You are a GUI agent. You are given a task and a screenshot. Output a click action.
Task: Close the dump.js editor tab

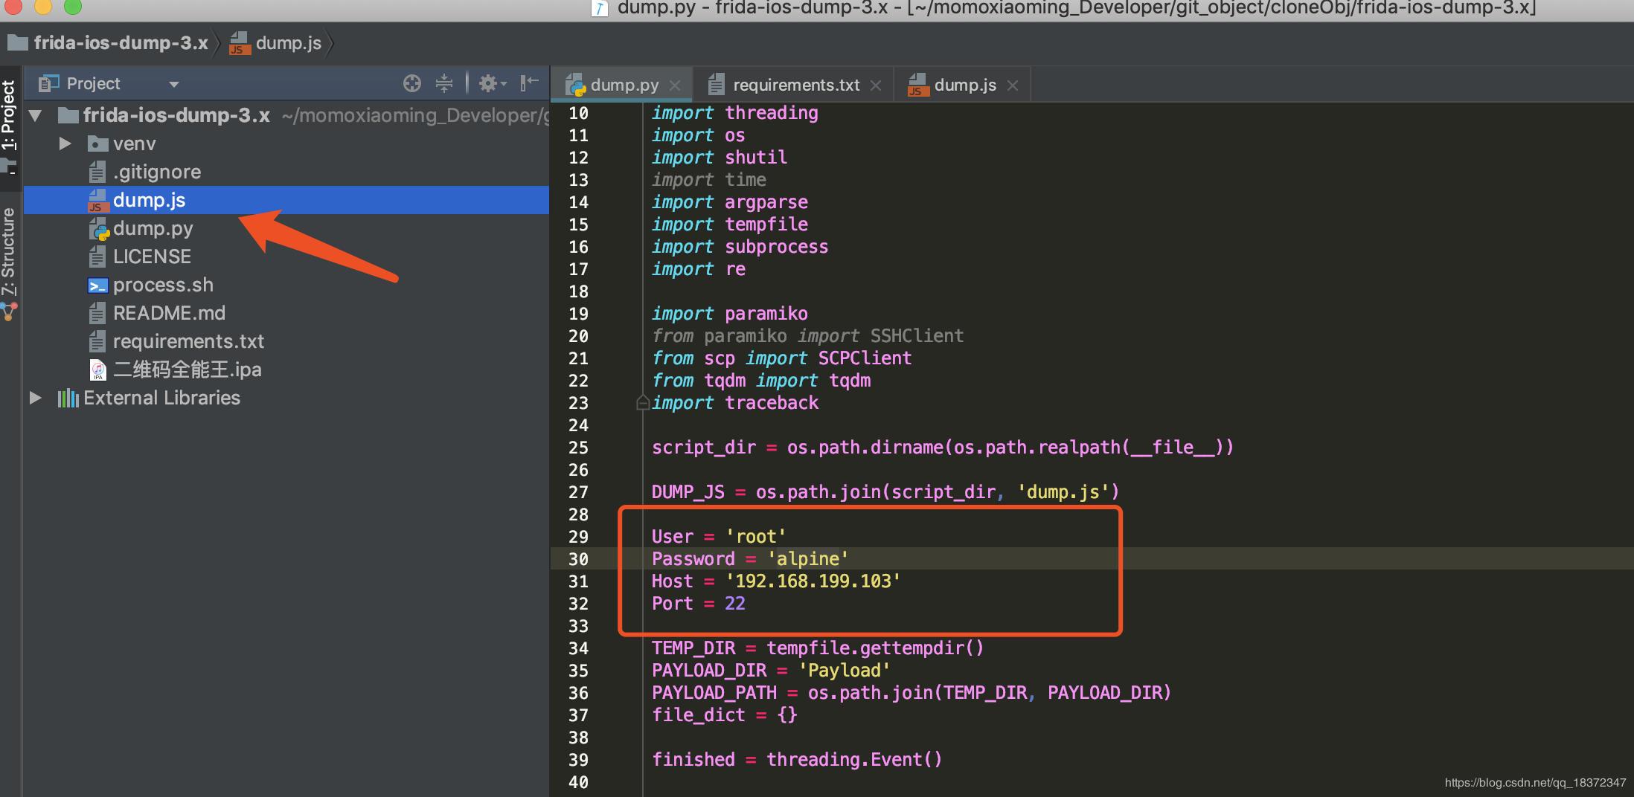(x=1013, y=85)
